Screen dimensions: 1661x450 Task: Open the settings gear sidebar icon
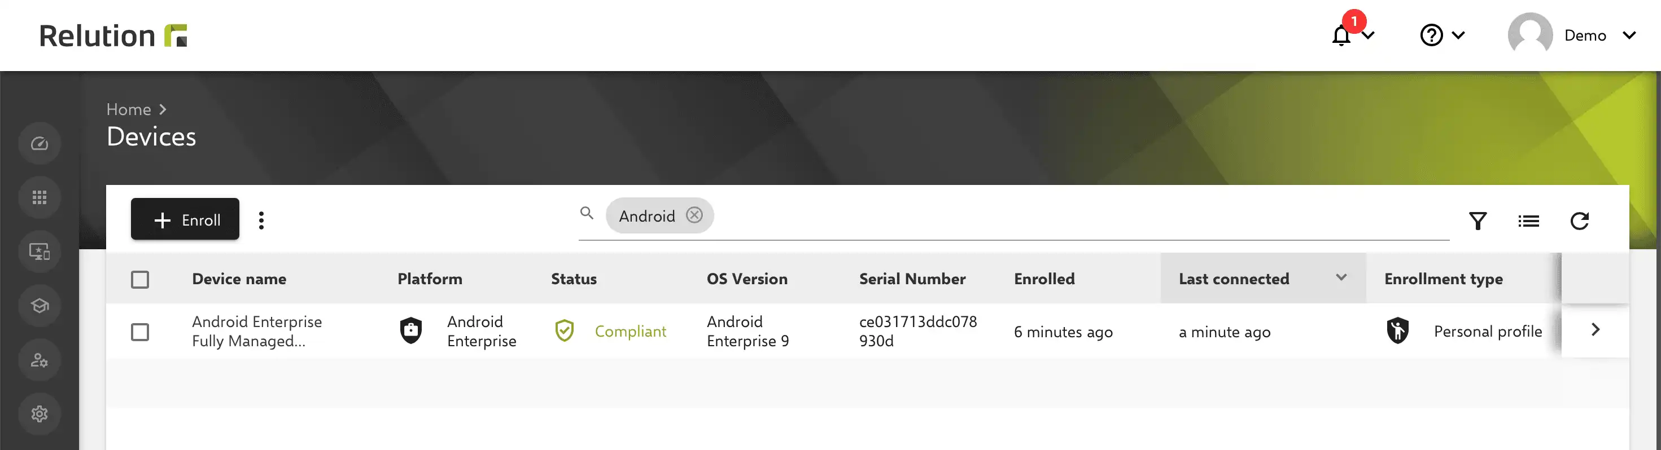pos(40,413)
